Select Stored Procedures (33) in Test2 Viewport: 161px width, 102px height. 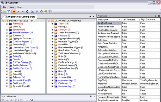coord(69,33)
